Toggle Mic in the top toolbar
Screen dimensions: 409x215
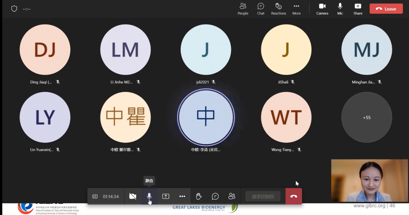(340, 9)
